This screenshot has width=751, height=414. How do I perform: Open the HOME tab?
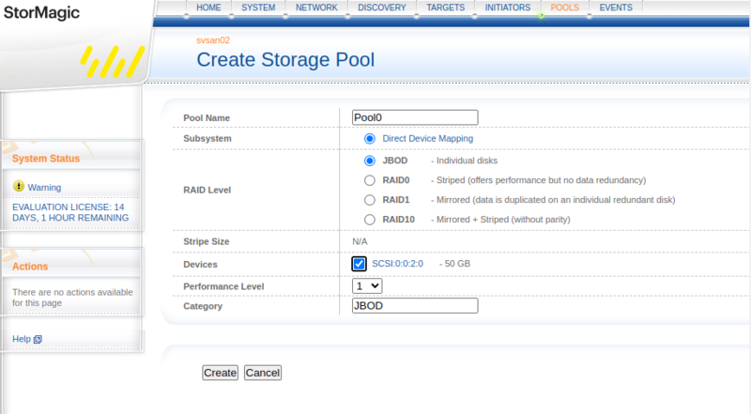(208, 8)
